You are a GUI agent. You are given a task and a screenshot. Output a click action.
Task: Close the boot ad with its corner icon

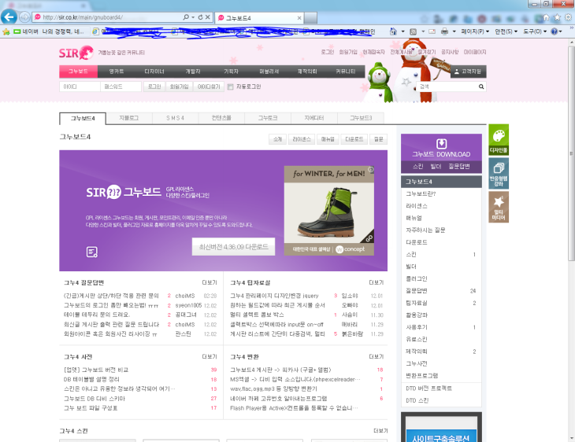(371, 170)
